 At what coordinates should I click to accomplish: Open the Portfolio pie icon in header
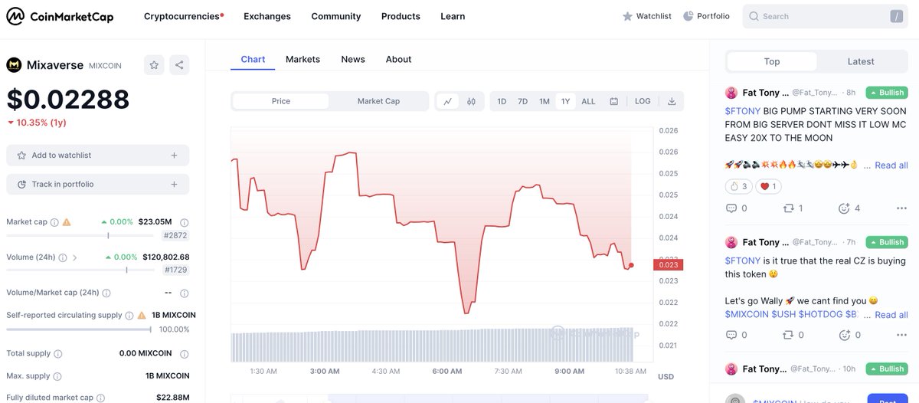click(x=688, y=16)
